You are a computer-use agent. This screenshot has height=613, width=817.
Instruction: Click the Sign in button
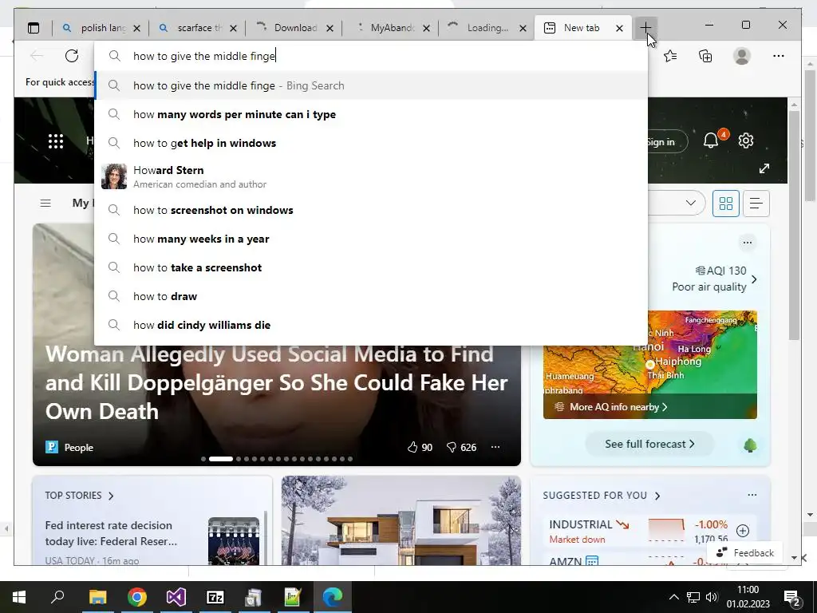click(666, 142)
